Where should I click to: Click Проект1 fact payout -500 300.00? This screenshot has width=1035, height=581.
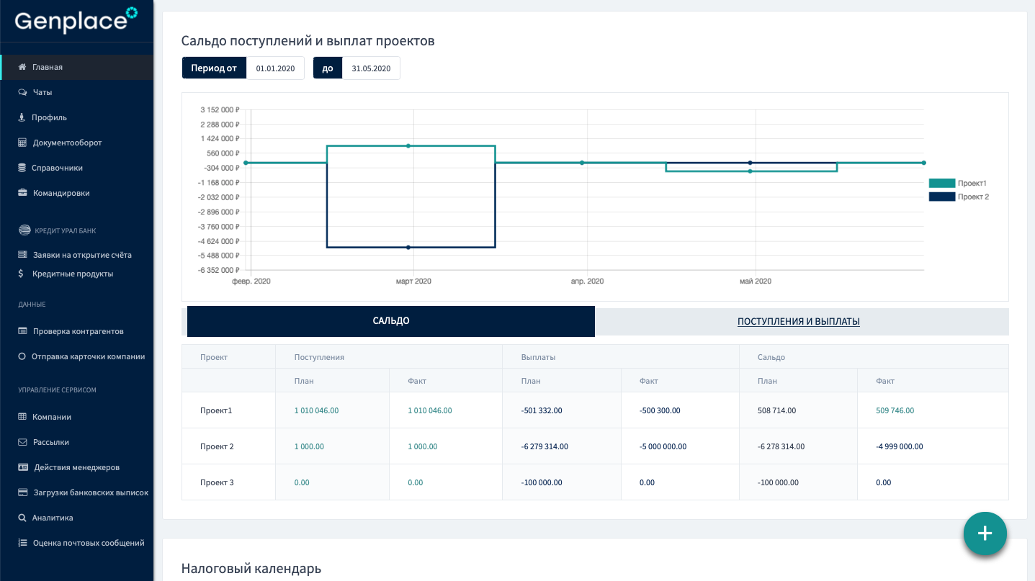click(660, 410)
